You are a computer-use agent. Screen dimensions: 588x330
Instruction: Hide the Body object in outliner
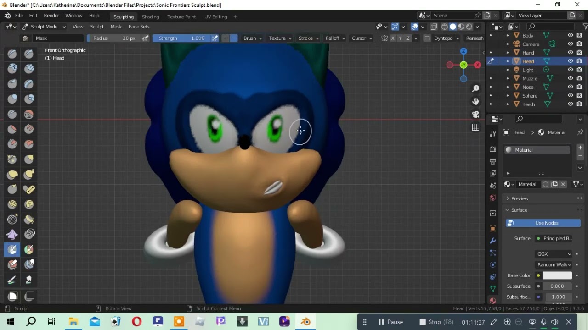pyautogui.click(x=571, y=35)
